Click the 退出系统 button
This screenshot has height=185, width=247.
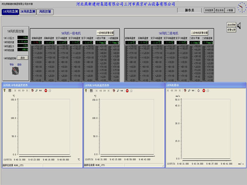pyautogui.click(x=219, y=10)
